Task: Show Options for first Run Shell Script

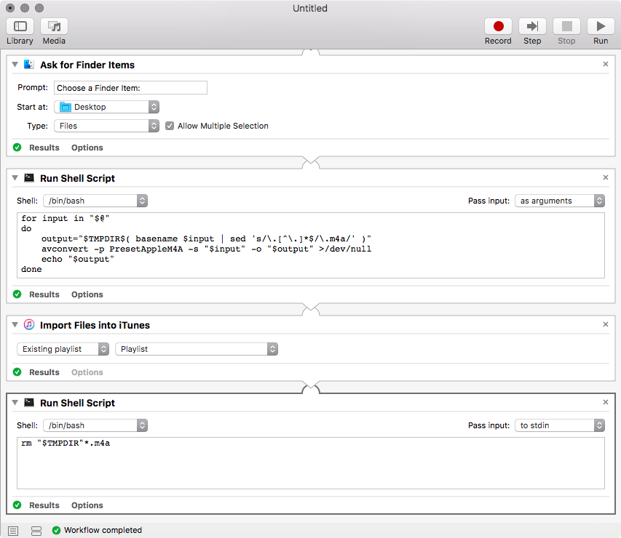Action: pos(87,294)
